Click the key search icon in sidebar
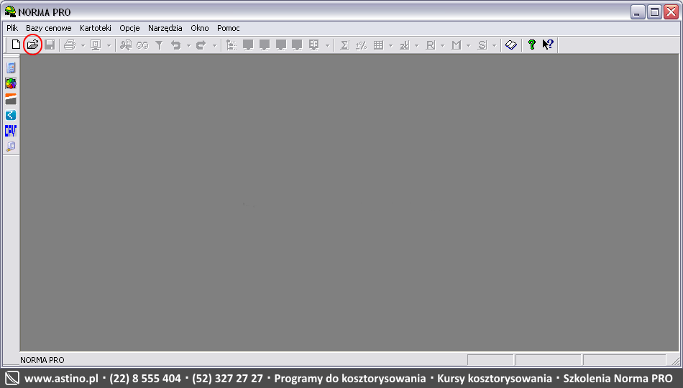Screen dimensions: 683x388 11,147
